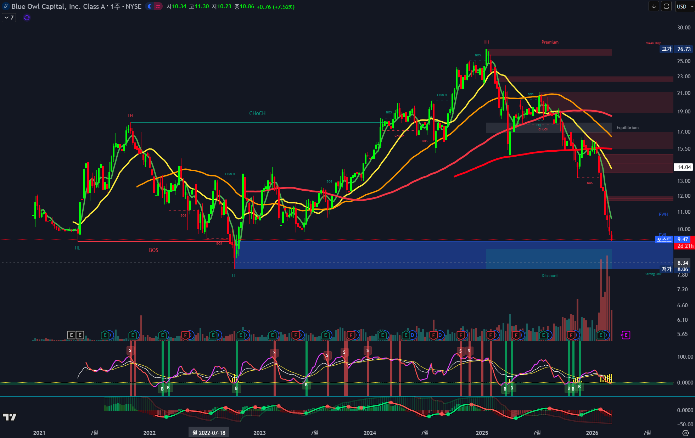
Task: Click the first white E earnings marker
Action: [x=71, y=335]
